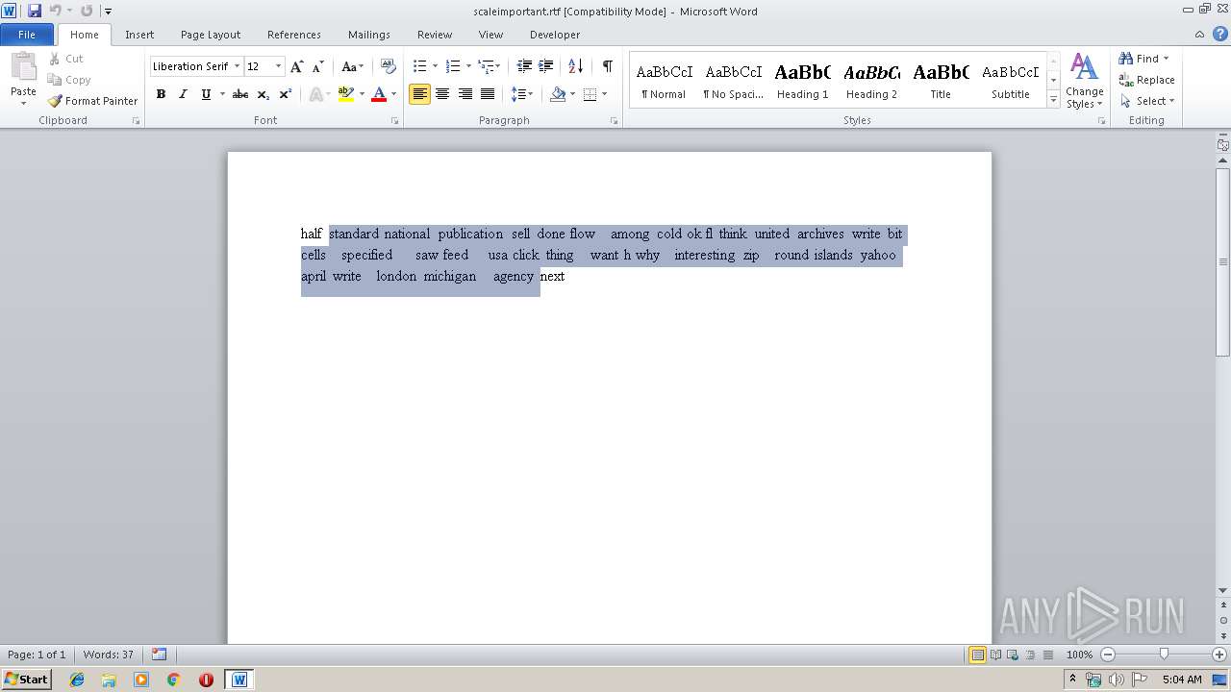Click Replace in Editing group
The height and width of the screenshot is (692, 1231).
[1146, 80]
